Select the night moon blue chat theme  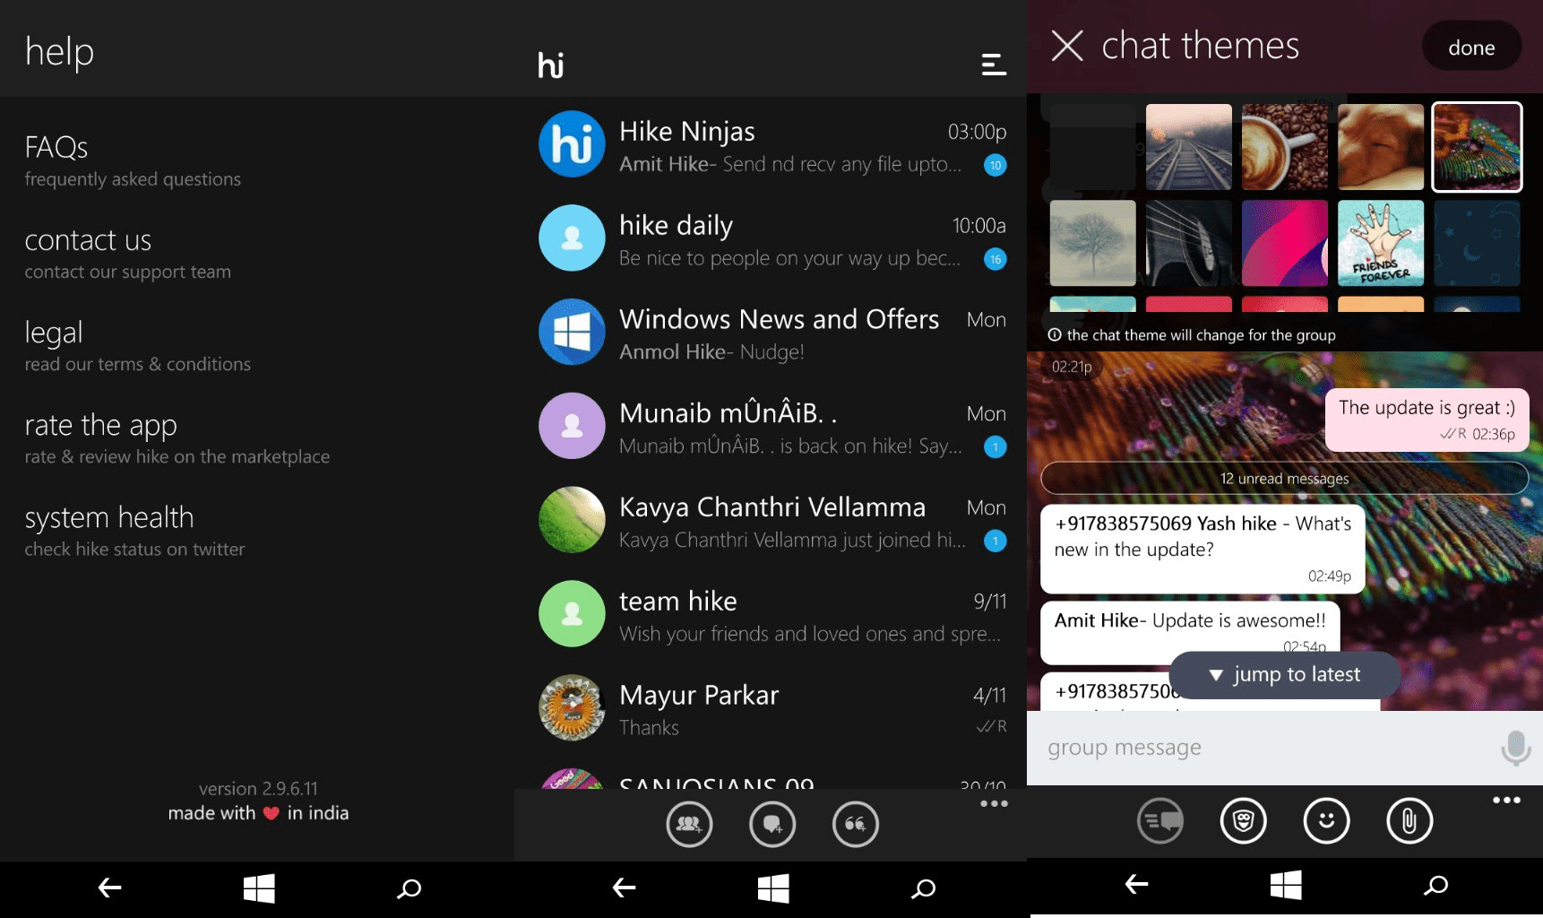(x=1477, y=243)
